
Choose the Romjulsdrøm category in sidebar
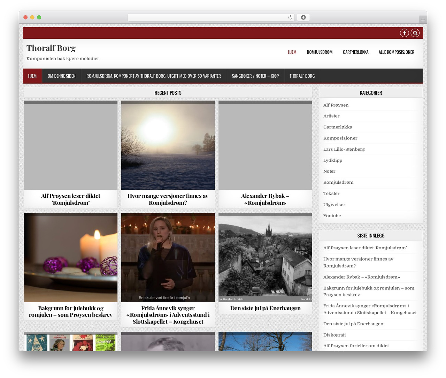pos(338,182)
